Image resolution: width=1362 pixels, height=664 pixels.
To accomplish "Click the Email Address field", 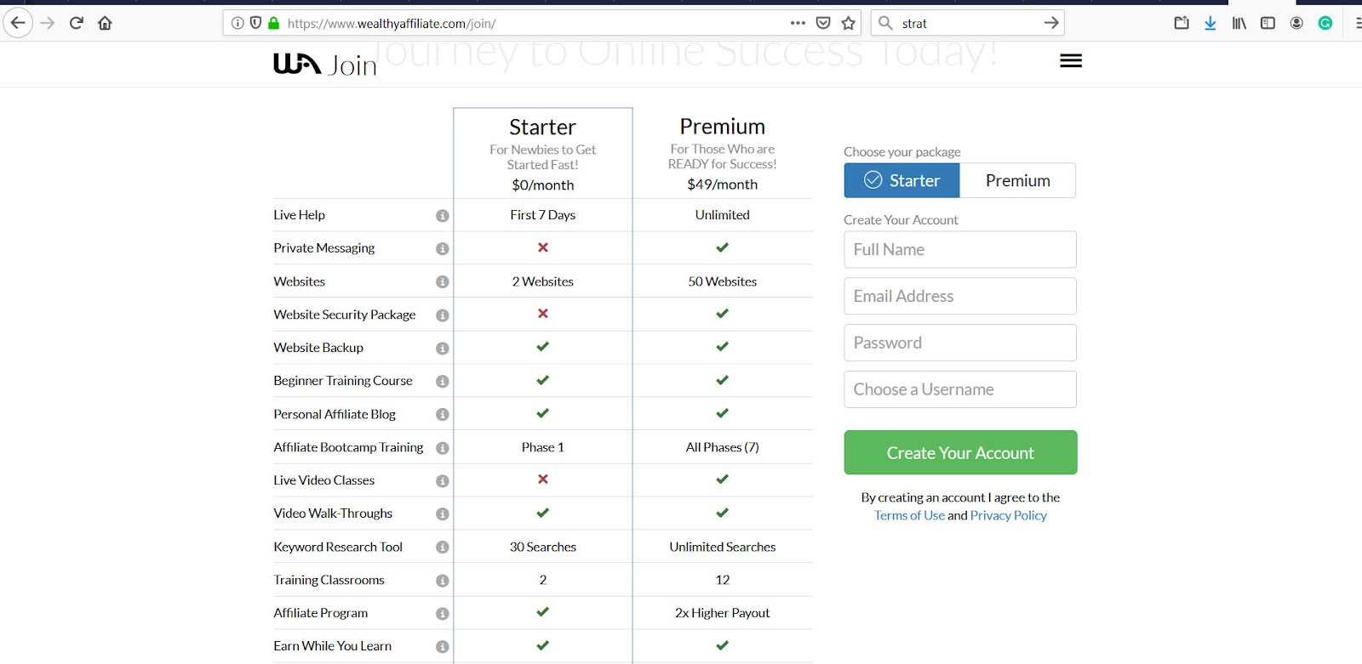I will (x=960, y=297).
